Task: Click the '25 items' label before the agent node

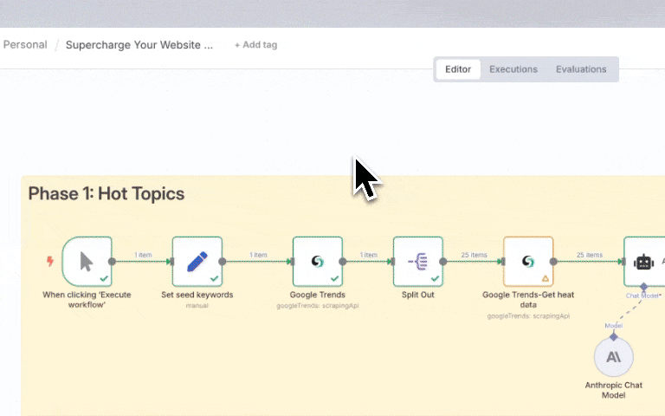Action: 590,255
